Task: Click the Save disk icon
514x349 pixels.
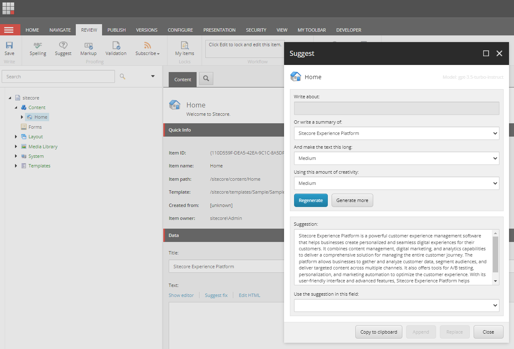Action: pos(9,45)
